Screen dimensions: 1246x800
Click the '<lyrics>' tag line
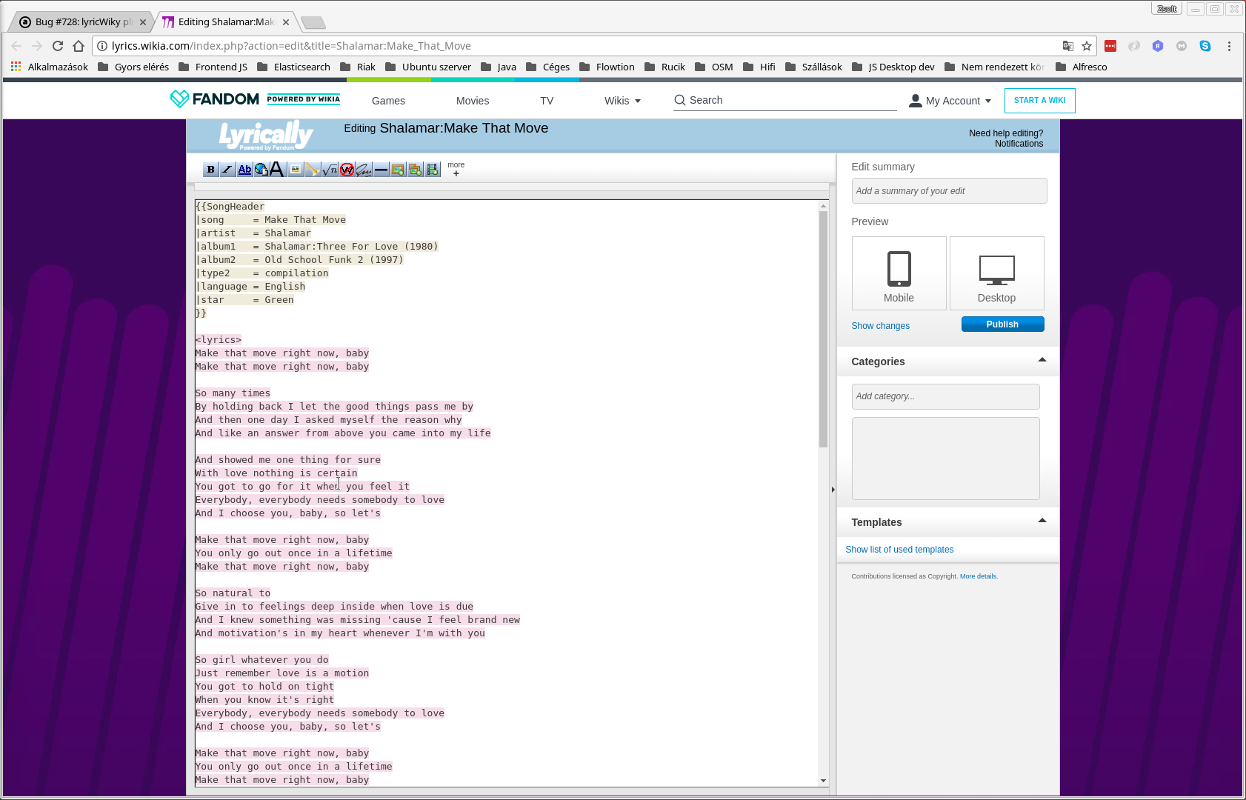[219, 340]
